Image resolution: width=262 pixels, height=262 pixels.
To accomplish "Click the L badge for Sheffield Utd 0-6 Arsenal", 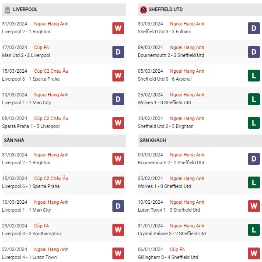I will [x=254, y=75].
